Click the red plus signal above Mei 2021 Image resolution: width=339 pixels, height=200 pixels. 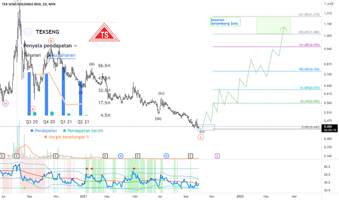coord(134,168)
